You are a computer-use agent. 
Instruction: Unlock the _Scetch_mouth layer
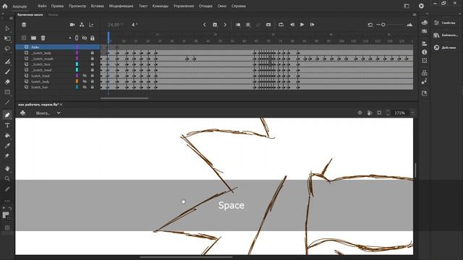click(x=92, y=58)
